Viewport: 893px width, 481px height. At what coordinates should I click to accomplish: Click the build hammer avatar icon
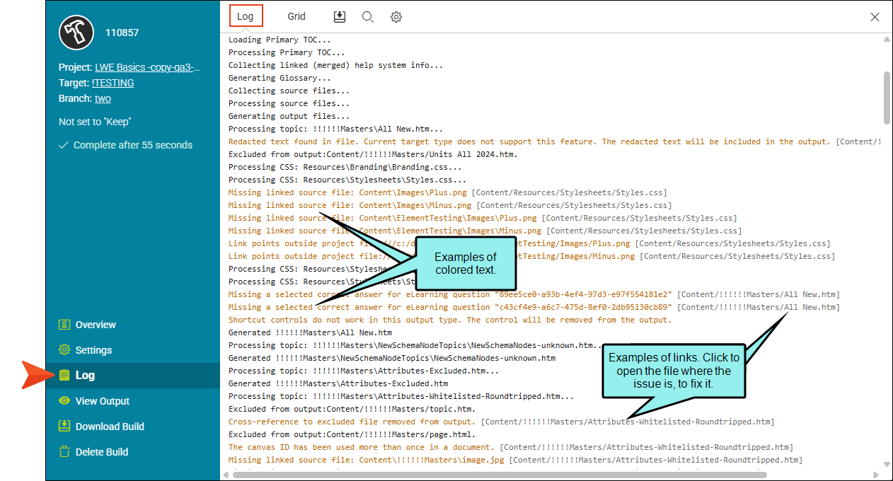click(76, 32)
